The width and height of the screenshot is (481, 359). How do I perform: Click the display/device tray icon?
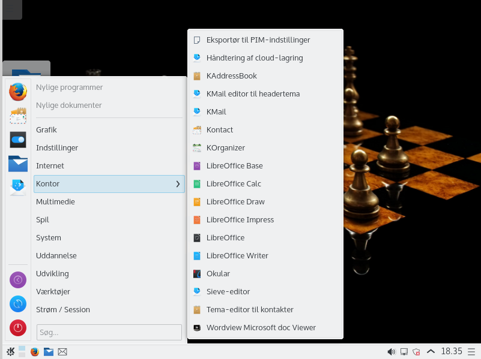(x=404, y=352)
